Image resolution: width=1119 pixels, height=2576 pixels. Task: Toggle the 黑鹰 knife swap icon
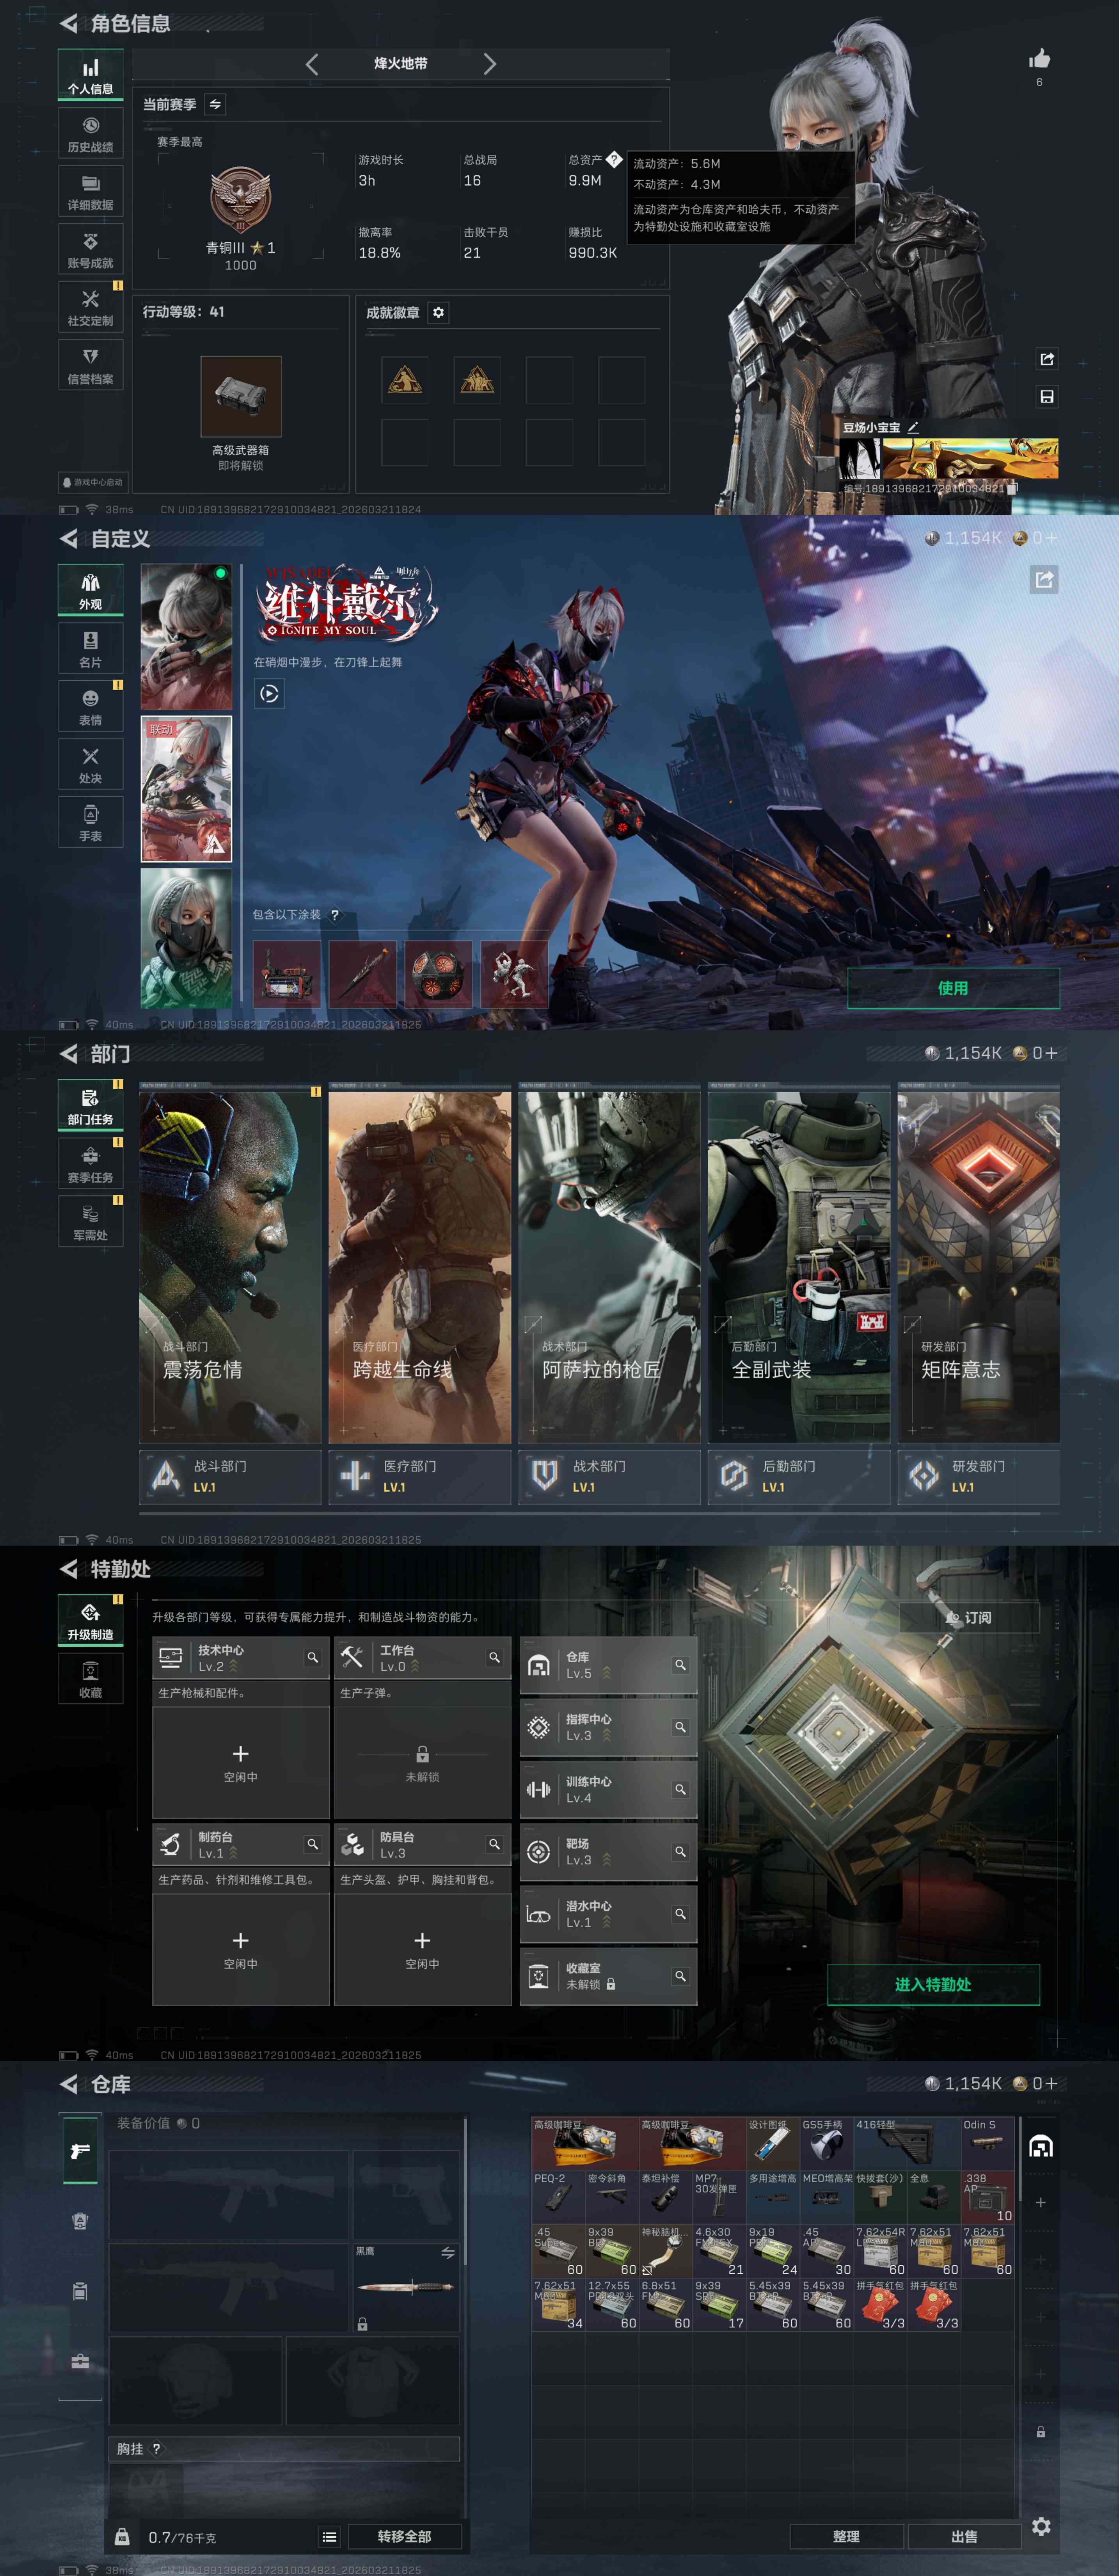(448, 2253)
